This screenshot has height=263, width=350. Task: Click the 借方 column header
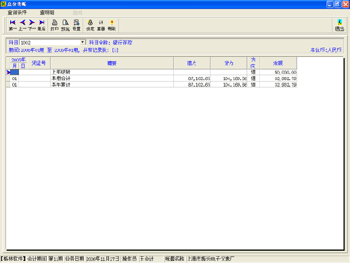[192, 63]
